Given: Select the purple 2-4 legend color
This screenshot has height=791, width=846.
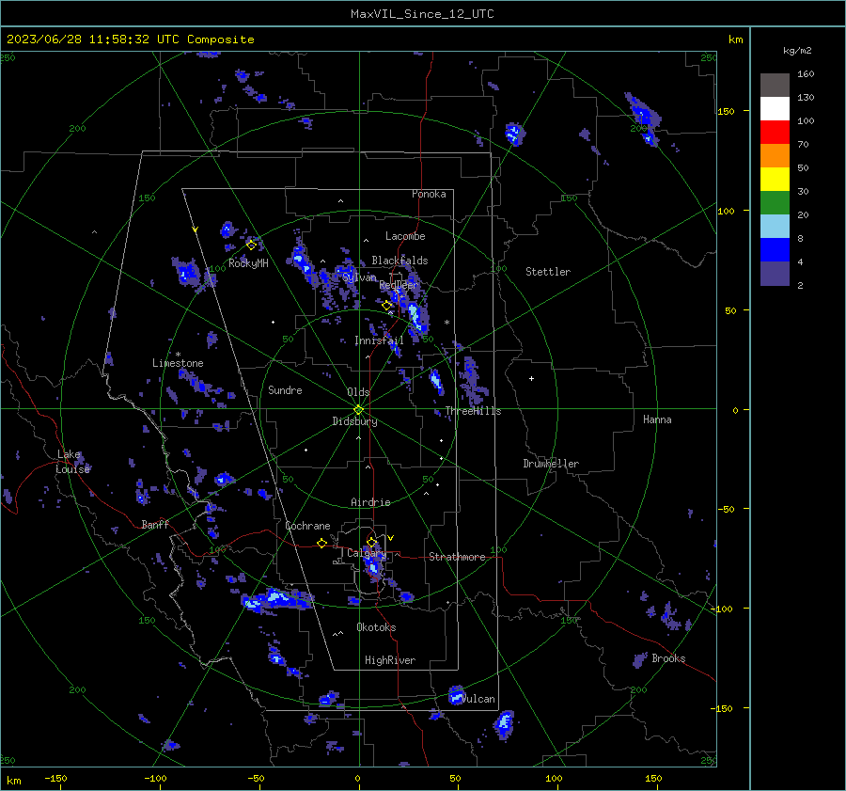Looking at the screenshot, I should [x=775, y=274].
